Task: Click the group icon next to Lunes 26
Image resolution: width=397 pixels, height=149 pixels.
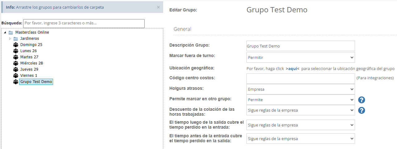Action: tap(16, 51)
